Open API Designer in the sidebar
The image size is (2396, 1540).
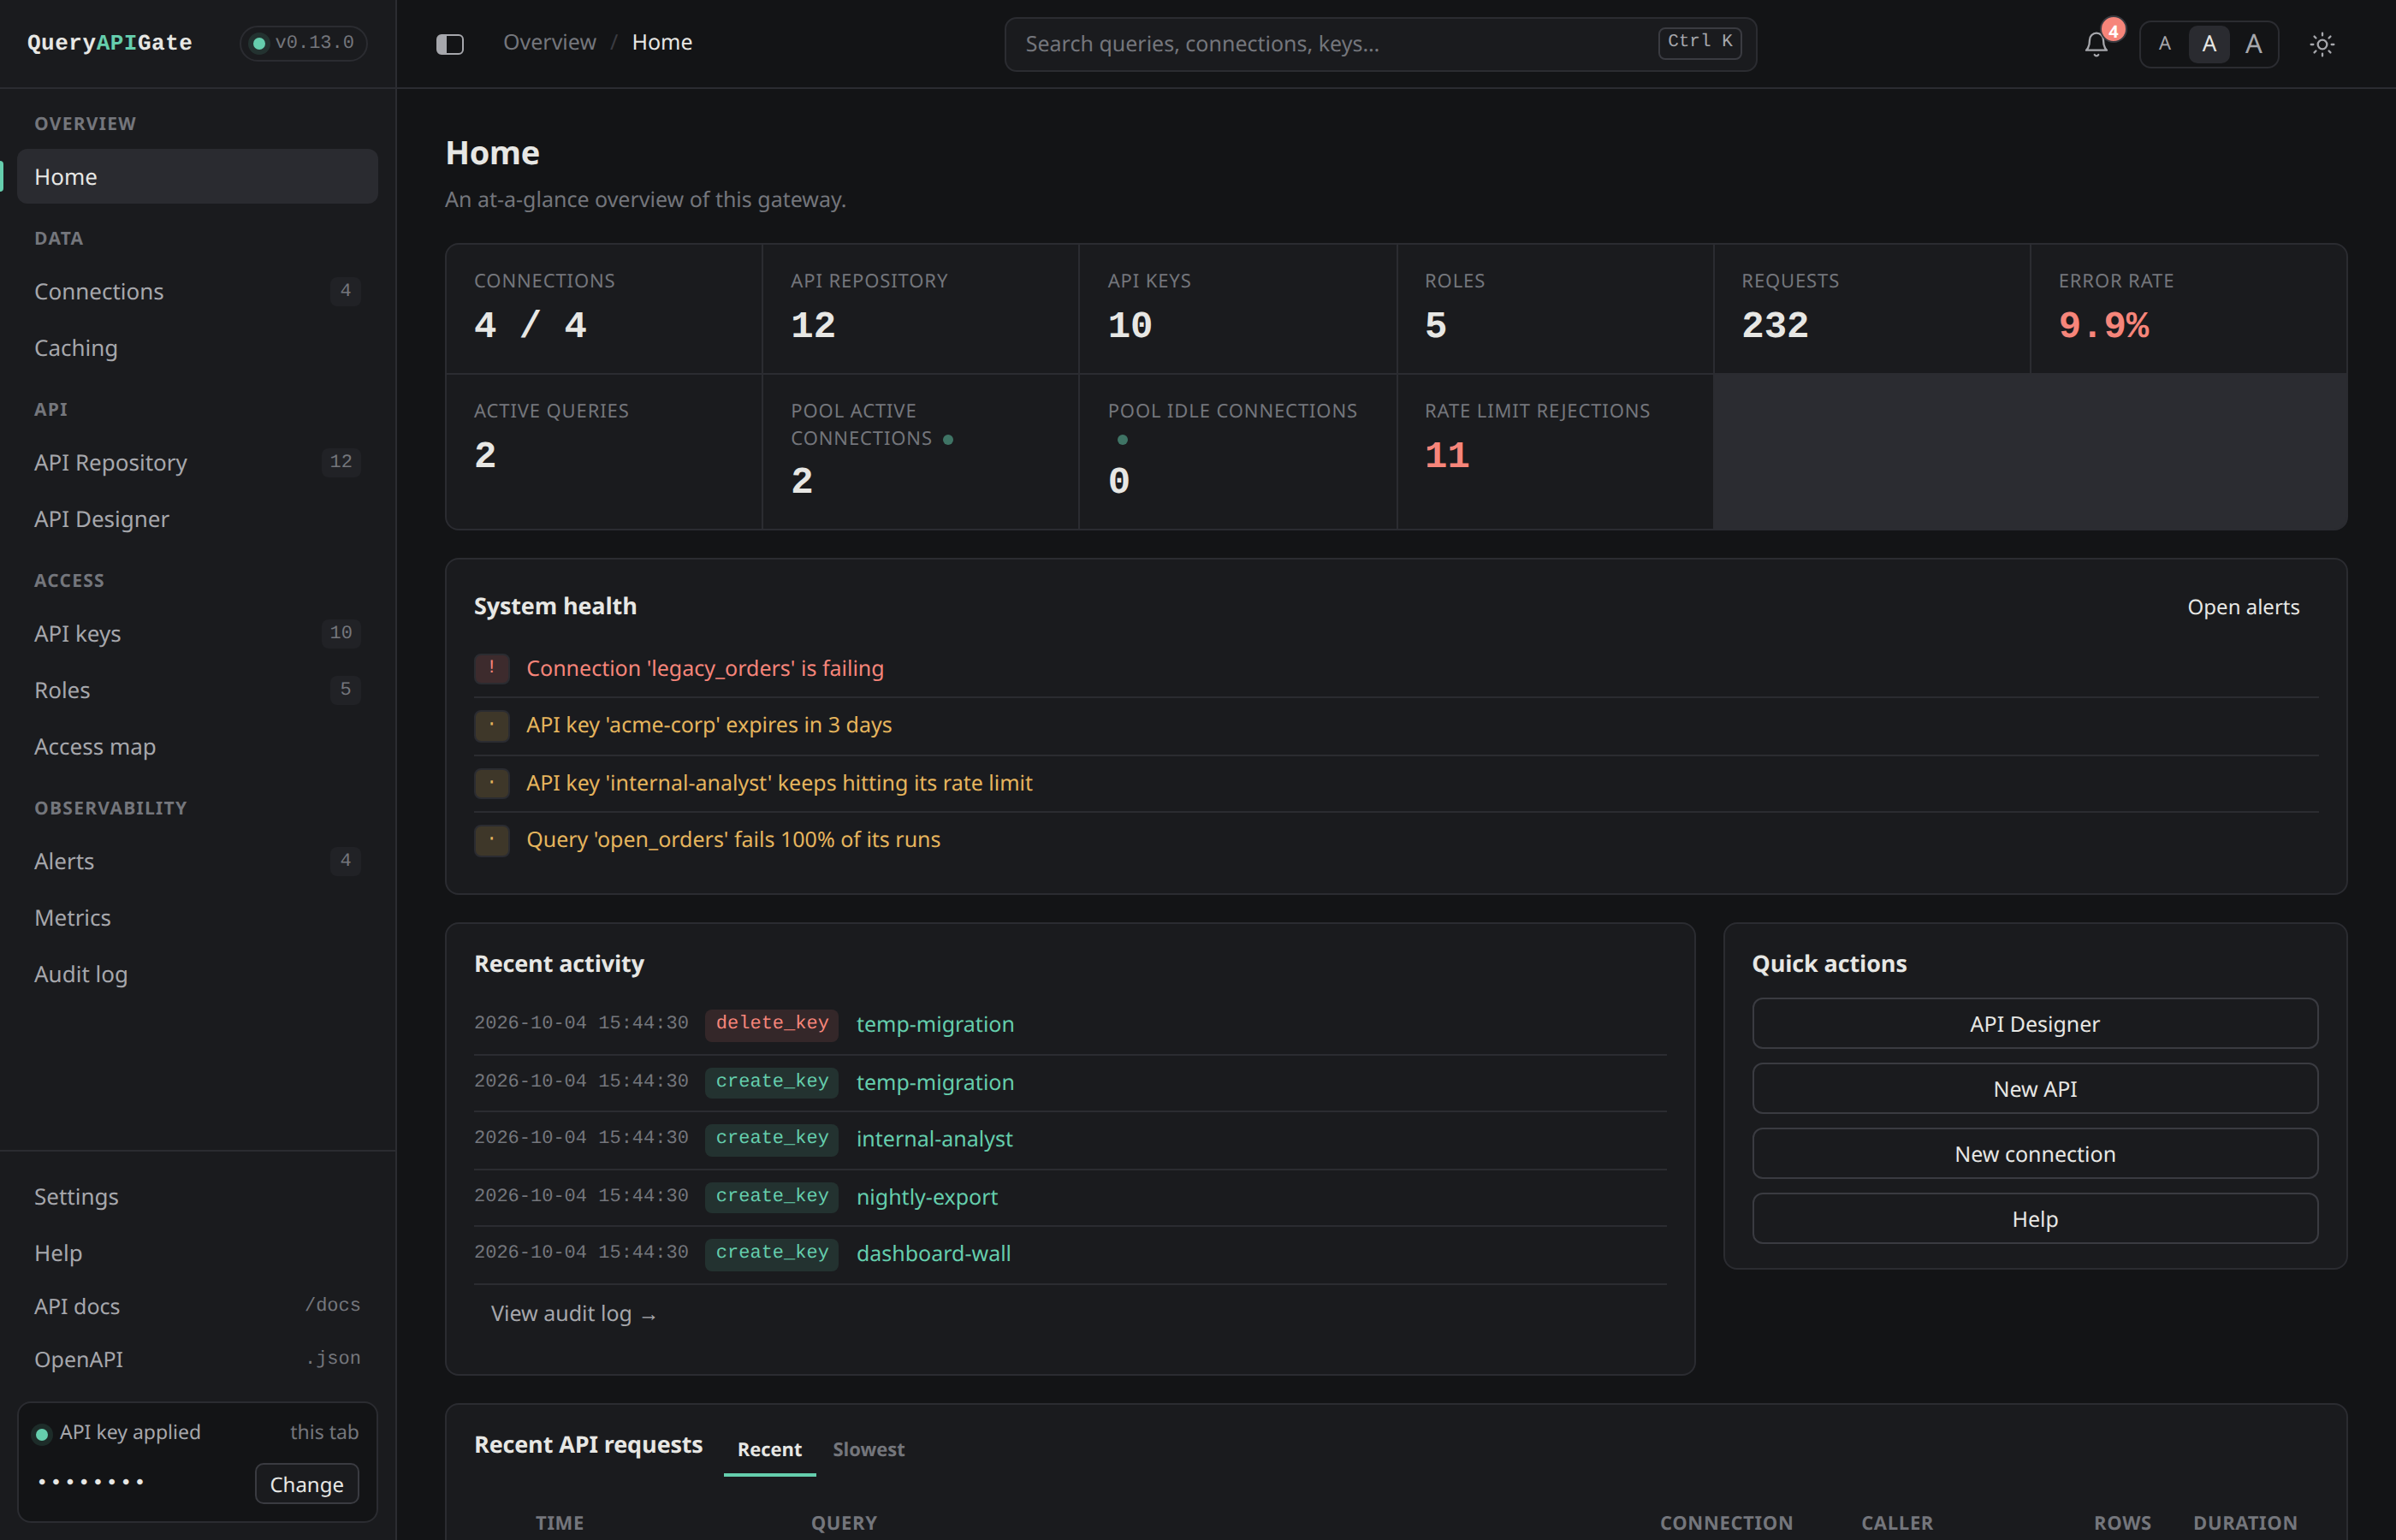coord(197,519)
